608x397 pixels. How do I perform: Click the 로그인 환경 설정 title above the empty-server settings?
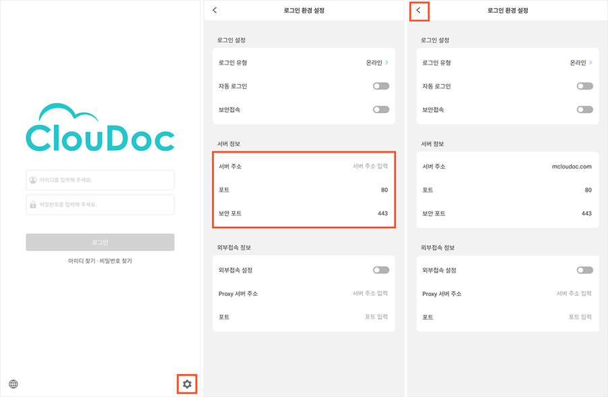[304, 11]
